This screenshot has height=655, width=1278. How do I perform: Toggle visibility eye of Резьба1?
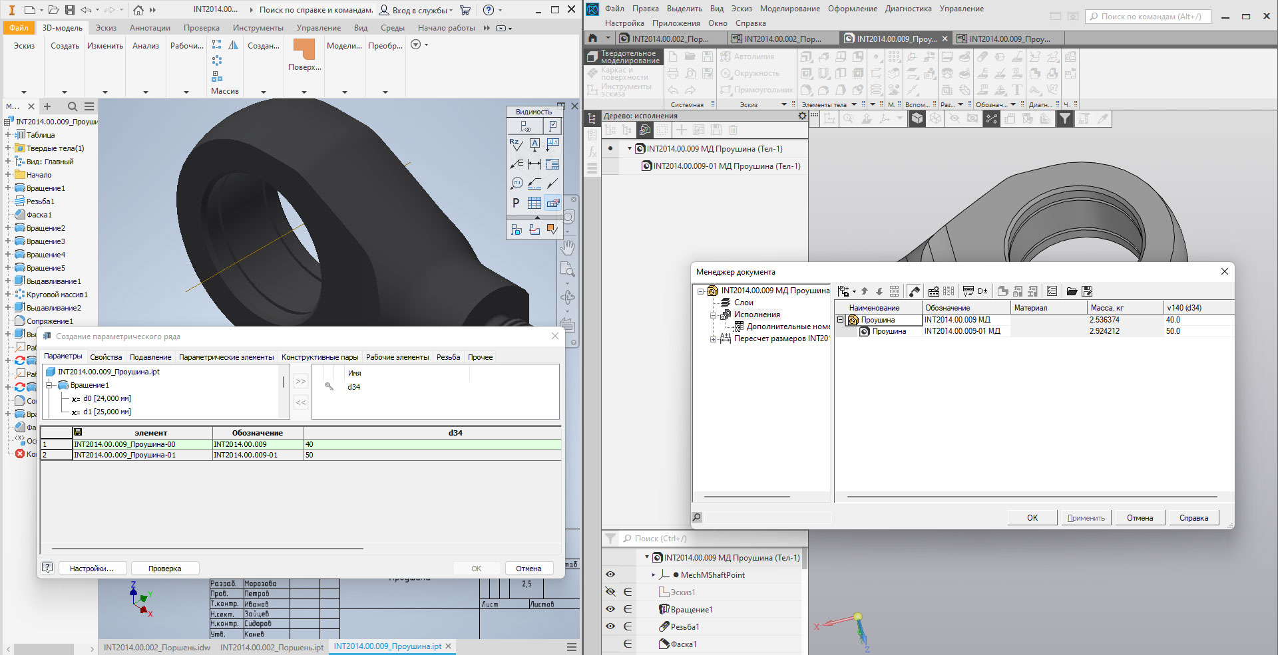610,626
